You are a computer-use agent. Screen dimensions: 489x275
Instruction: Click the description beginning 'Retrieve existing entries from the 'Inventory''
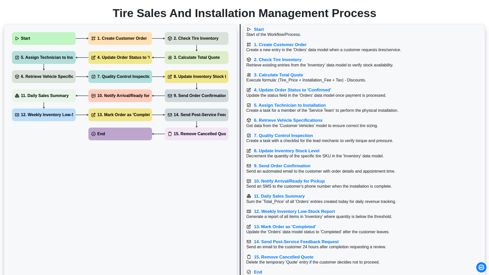pos(320,65)
